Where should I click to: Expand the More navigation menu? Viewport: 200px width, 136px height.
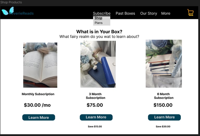click(x=166, y=13)
